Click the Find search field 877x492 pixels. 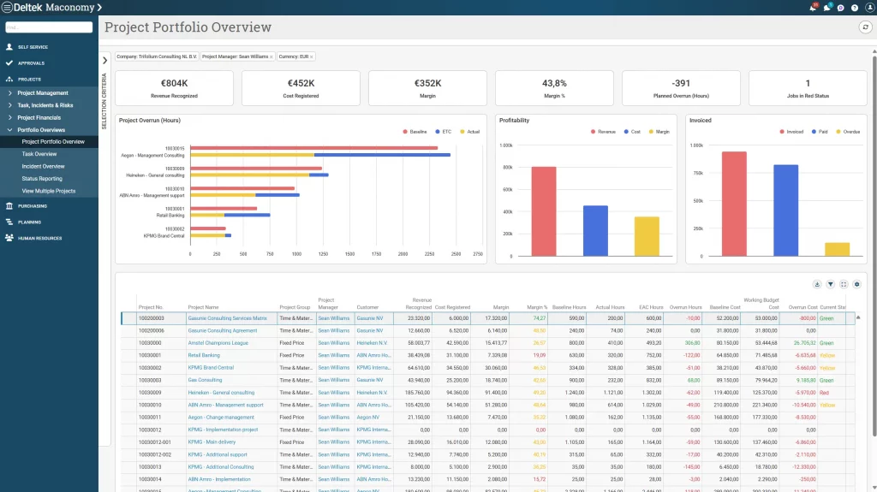(x=49, y=27)
